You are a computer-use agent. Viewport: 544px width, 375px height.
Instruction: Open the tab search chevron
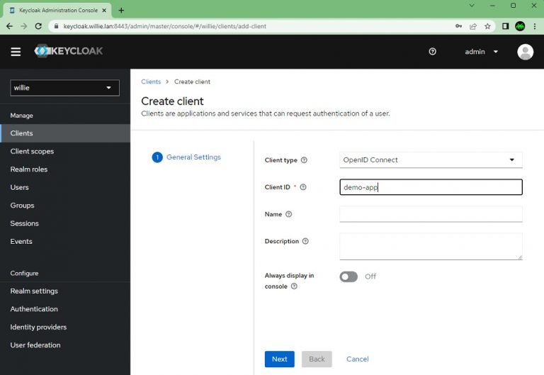[472, 6]
